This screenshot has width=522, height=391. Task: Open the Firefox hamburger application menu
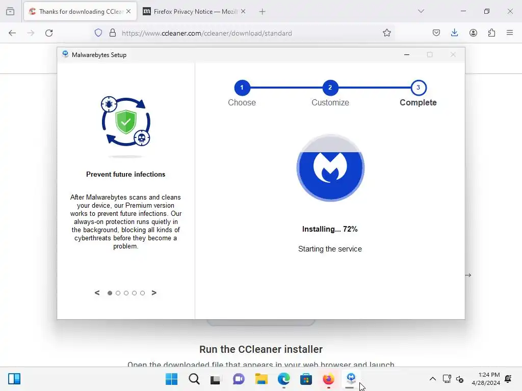coord(510,33)
